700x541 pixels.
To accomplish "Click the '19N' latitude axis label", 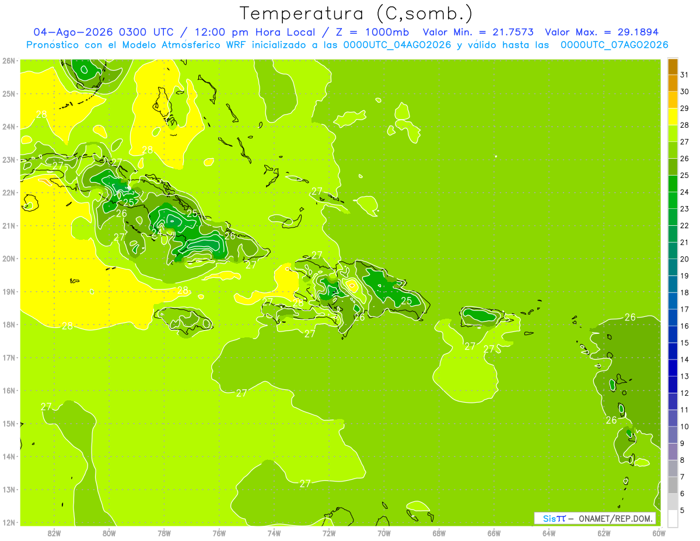I will [x=9, y=291].
